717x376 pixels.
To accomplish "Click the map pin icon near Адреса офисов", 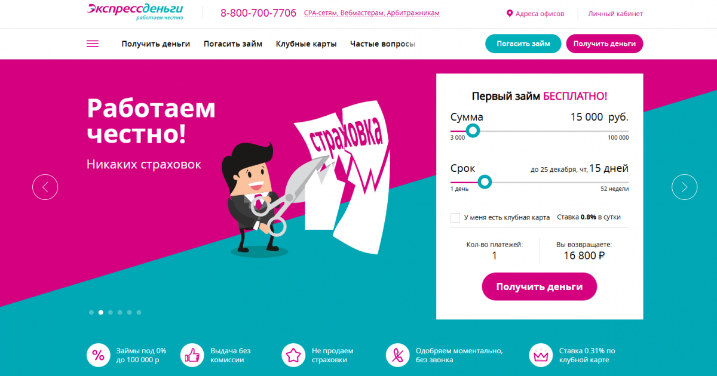I will click(x=510, y=13).
